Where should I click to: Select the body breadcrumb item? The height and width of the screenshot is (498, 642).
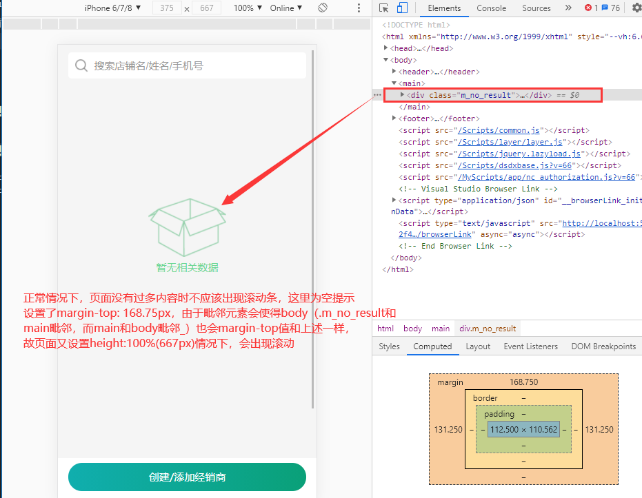click(412, 329)
